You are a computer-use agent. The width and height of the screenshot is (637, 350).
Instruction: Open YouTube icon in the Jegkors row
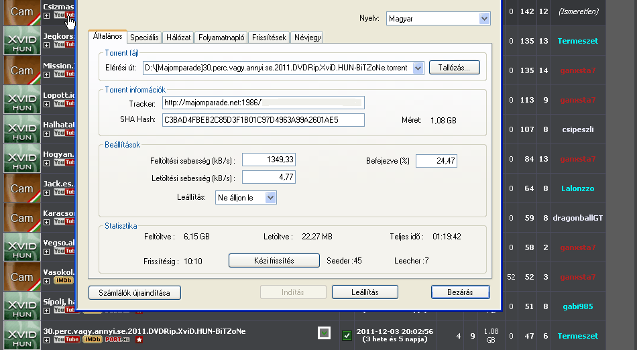(x=64, y=44)
